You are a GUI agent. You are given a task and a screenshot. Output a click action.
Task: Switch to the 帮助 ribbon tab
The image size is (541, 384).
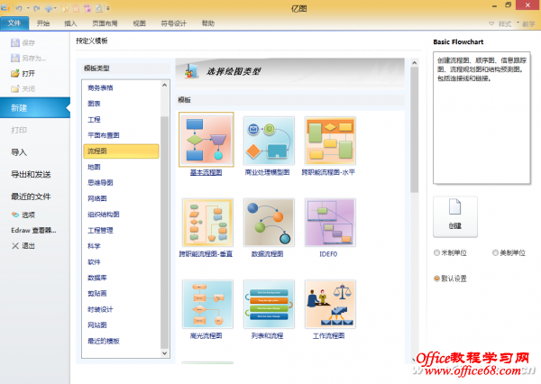[208, 23]
